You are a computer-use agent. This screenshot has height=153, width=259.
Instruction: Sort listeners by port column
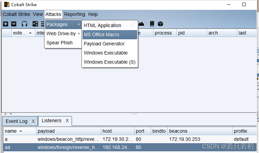(x=142, y=131)
